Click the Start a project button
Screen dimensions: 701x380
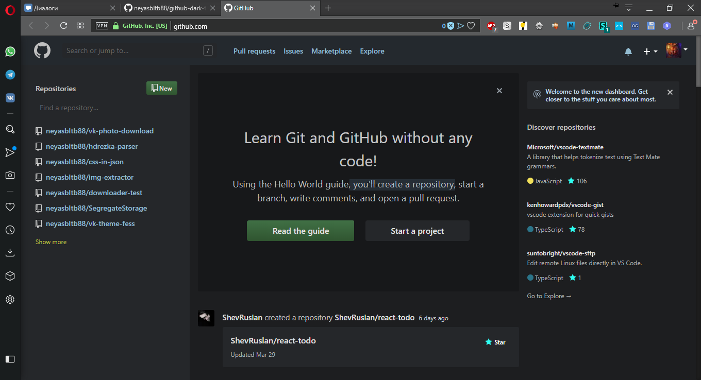(418, 231)
